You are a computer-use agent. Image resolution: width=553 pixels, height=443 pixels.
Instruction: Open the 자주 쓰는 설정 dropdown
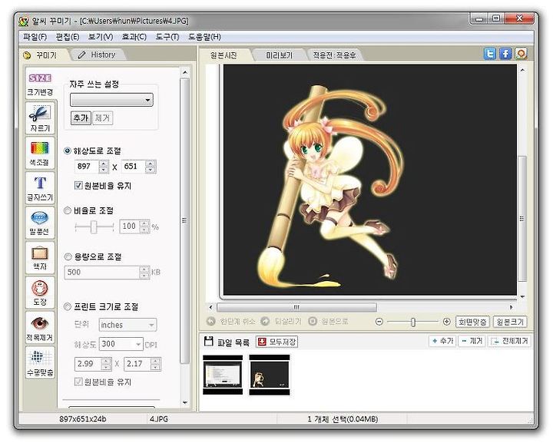(111, 100)
